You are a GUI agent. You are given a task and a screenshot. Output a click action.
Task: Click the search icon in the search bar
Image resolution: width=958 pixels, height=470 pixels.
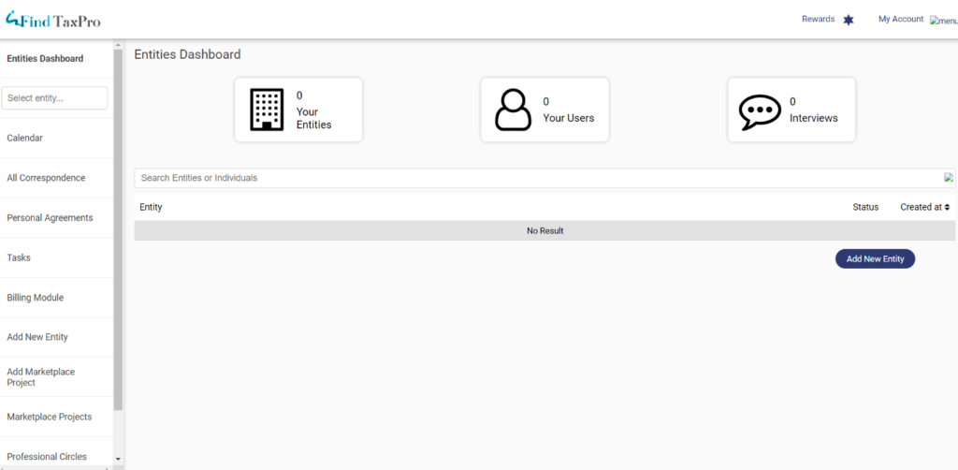(949, 178)
